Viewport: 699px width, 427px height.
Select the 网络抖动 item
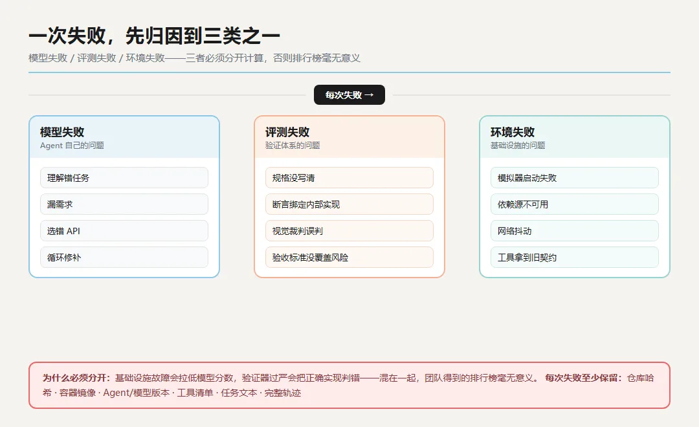(575, 231)
